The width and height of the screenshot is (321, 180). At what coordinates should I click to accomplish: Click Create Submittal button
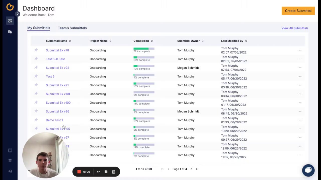click(298, 11)
